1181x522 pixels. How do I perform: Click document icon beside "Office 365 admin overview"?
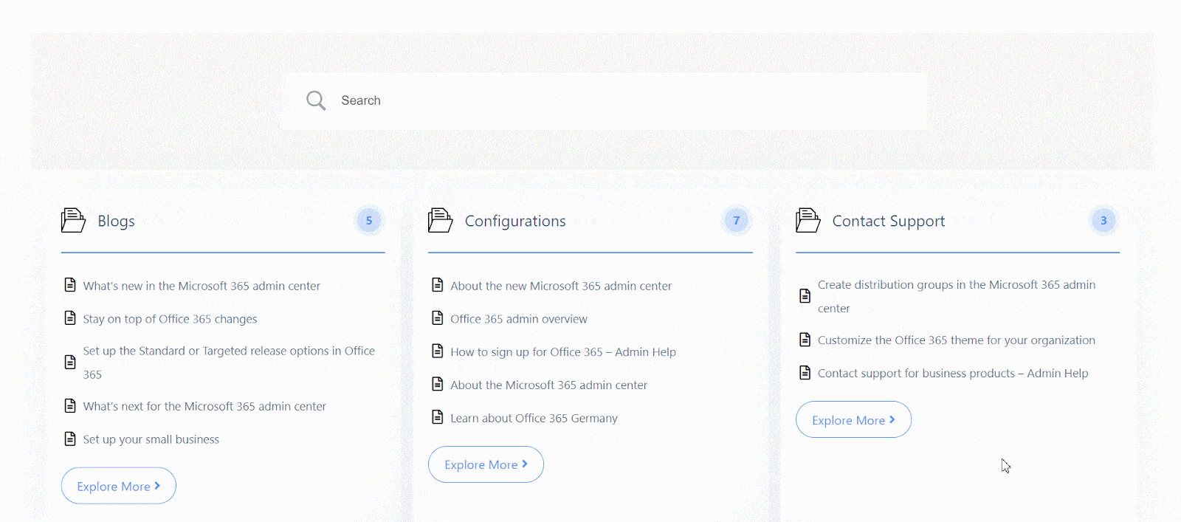[x=438, y=318]
